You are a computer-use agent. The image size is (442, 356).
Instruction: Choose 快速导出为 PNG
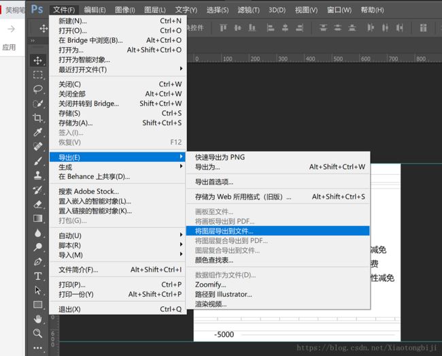pyautogui.click(x=277, y=157)
